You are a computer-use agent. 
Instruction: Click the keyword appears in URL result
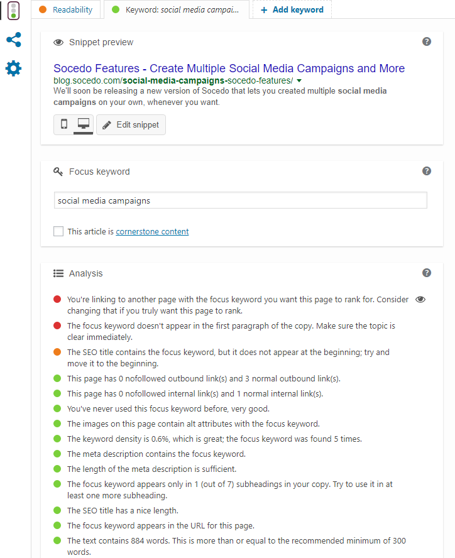click(x=160, y=525)
